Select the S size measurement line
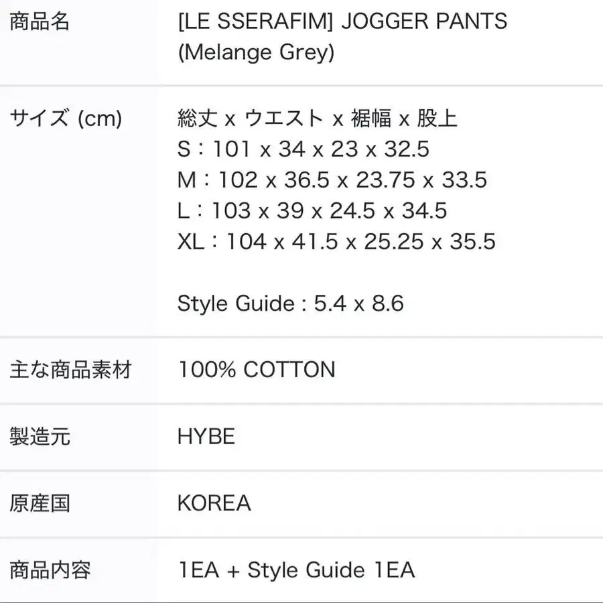The height and width of the screenshot is (603, 603). 303,149
